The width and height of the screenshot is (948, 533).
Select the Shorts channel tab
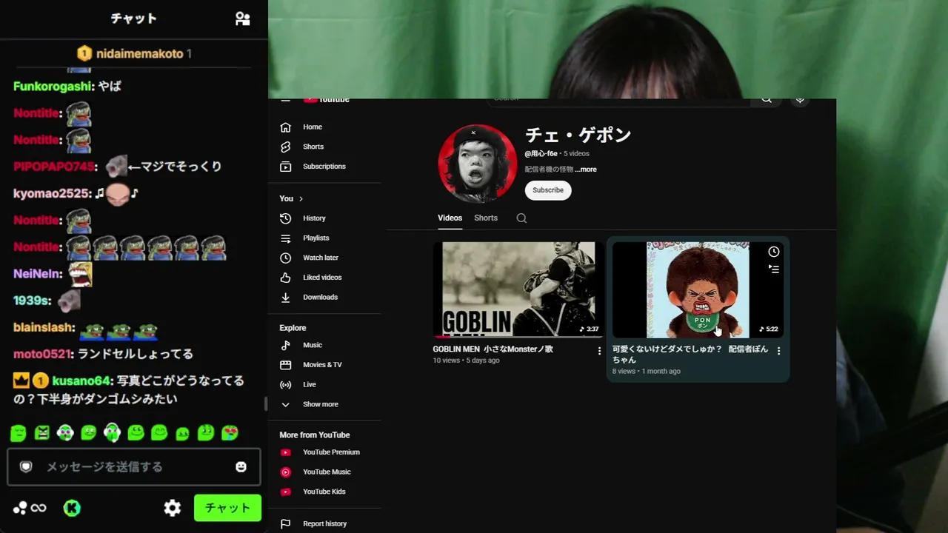pos(486,218)
